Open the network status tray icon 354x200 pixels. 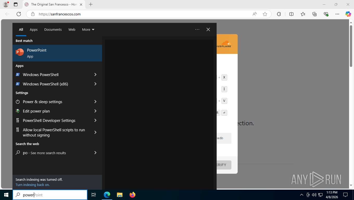pos(321,195)
